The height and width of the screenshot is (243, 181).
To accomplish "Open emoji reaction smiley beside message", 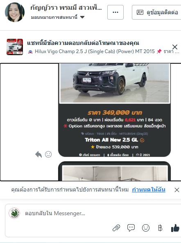I will pyautogui.click(x=48, y=154).
